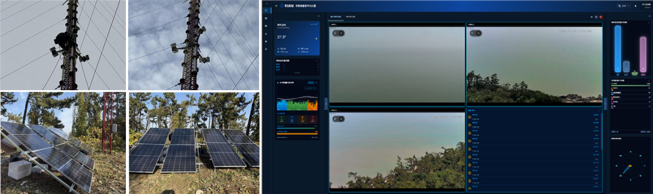Select the second icon in the left sidebar
Viewport: 653px width, 194px height.
click(266, 19)
